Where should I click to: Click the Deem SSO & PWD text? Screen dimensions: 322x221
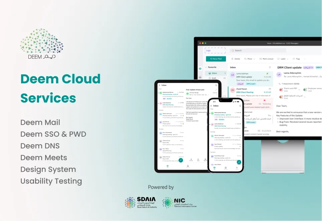click(53, 134)
